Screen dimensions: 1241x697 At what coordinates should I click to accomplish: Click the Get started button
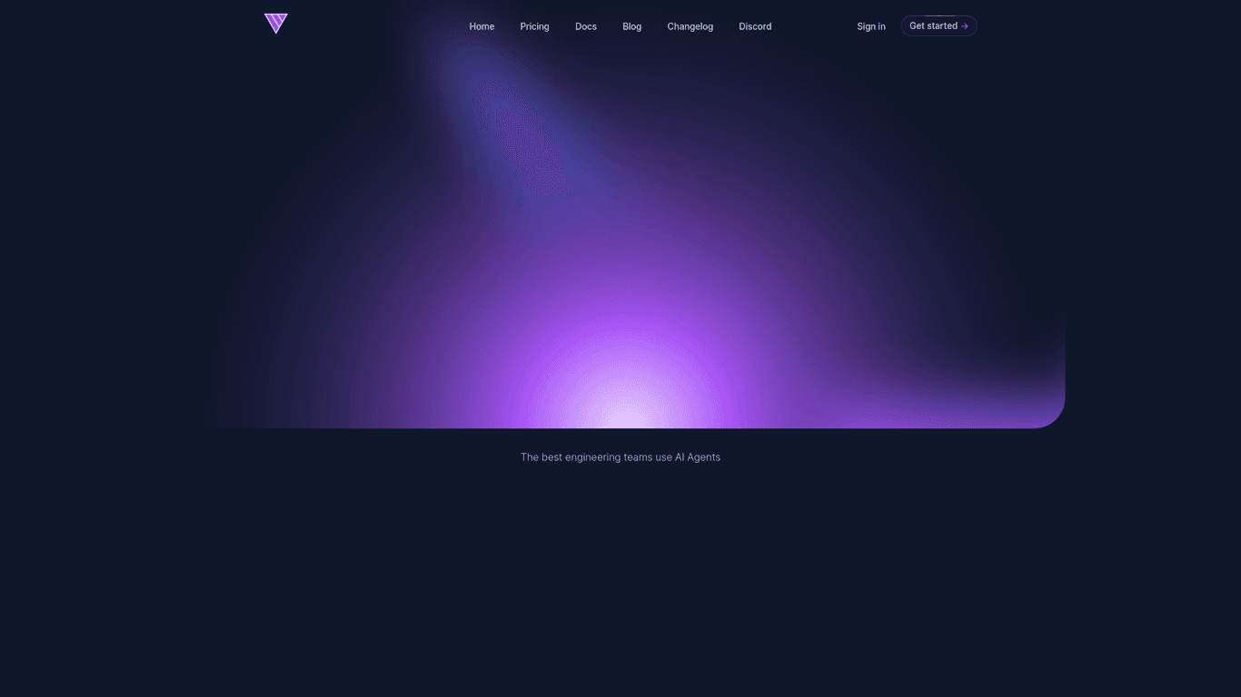(x=939, y=25)
